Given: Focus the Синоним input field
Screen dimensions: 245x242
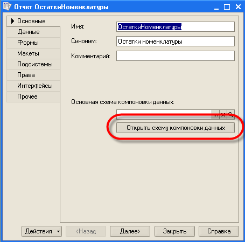Looking at the screenshot, I should point(176,42).
